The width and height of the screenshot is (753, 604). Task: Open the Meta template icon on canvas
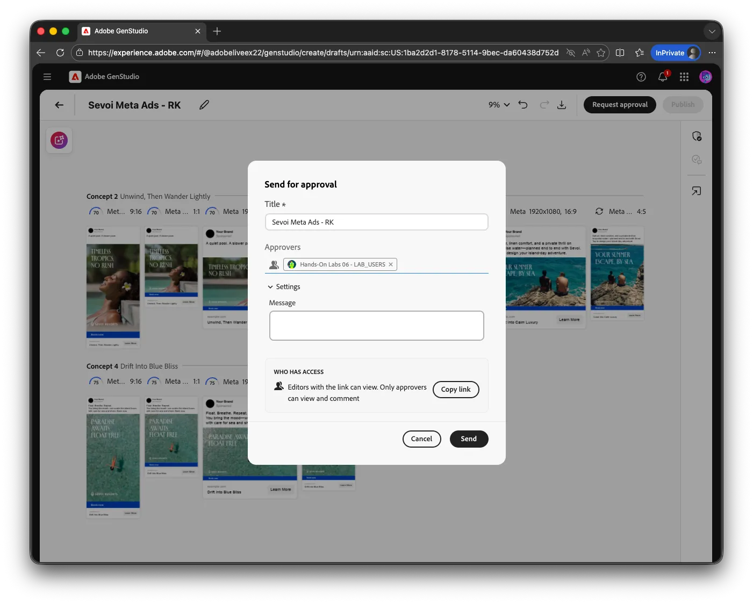pyautogui.click(x=59, y=140)
